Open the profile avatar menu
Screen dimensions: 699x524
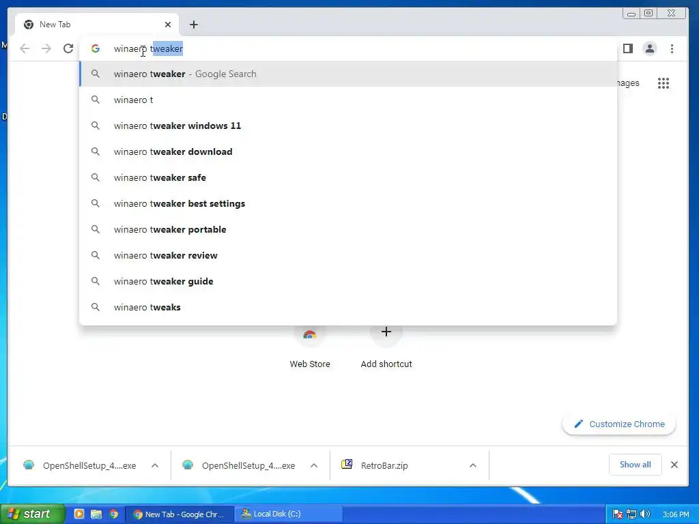coord(650,48)
